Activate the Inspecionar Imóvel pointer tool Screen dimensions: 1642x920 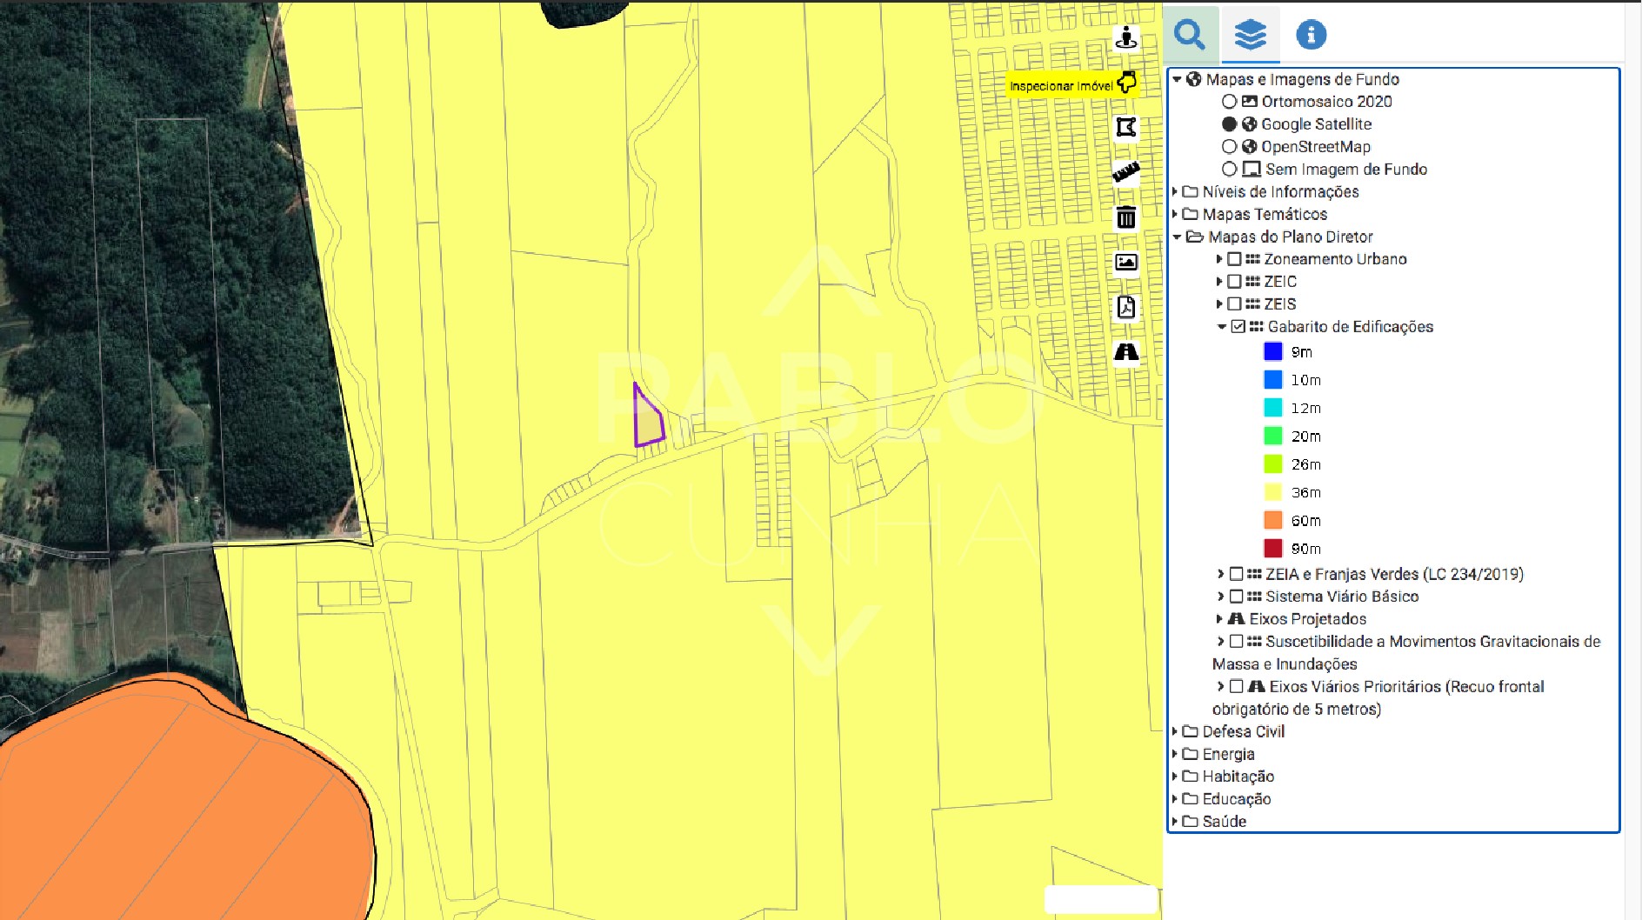click(1126, 83)
